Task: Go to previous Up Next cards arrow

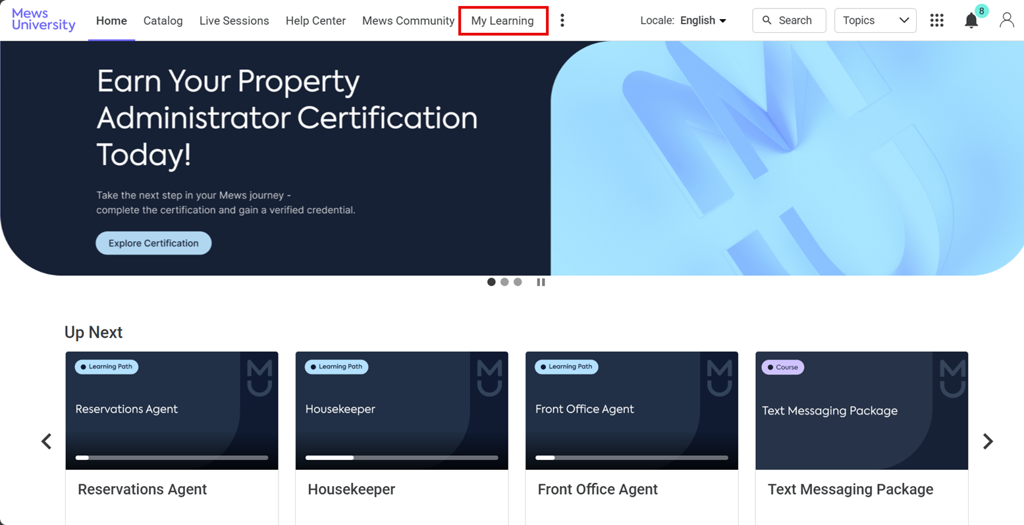Action: (46, 441)
